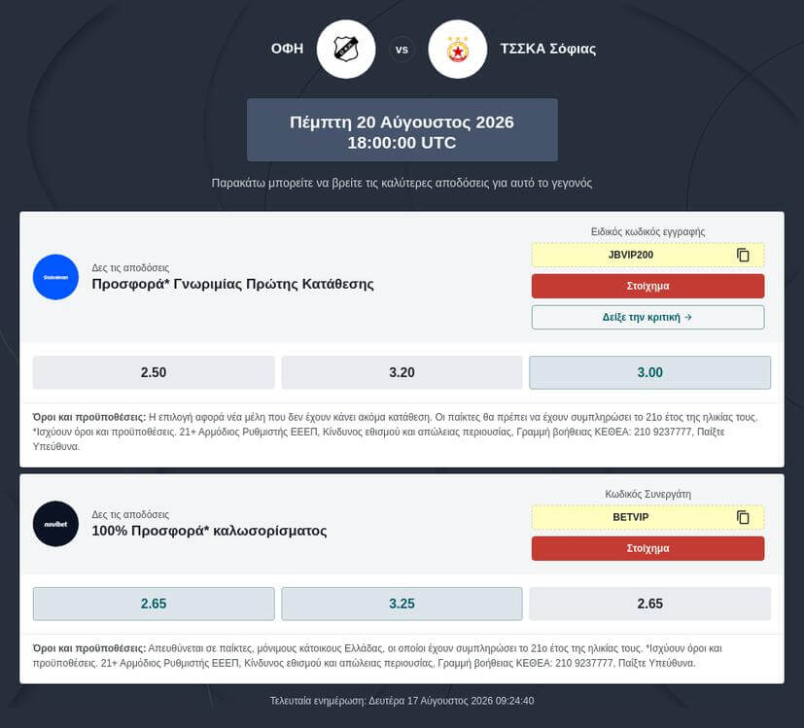
Task: Select the highlighted 3.25 draw odds
Action: pyautogui.click(x=402, y=604)
